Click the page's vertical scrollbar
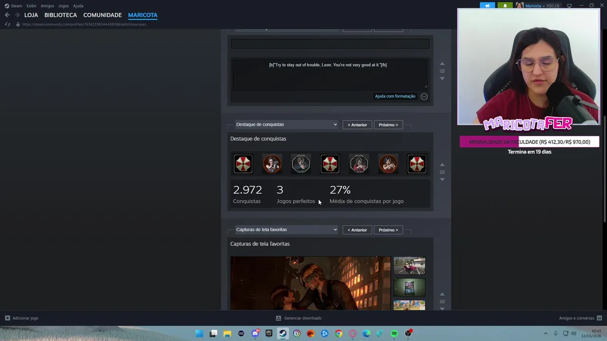Screen dimensions: 607x341 pos(605,168)
